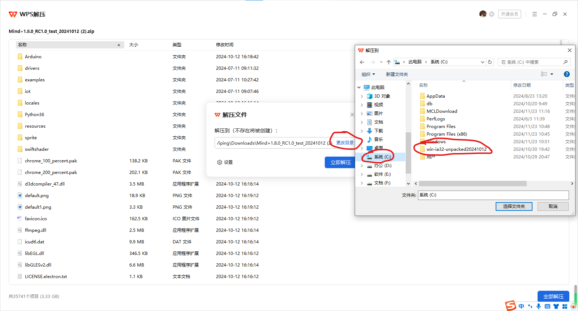Select the win-ia32-unpacked20241012 folder
Viewport: 578px width, 311px height.
(456, 149)
